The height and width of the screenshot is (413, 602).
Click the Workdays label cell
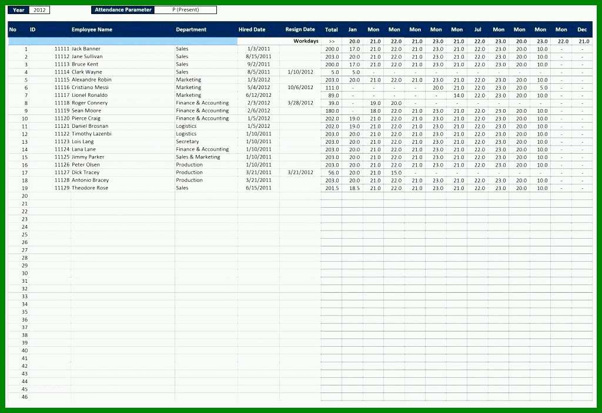click(x=306, y=41)
